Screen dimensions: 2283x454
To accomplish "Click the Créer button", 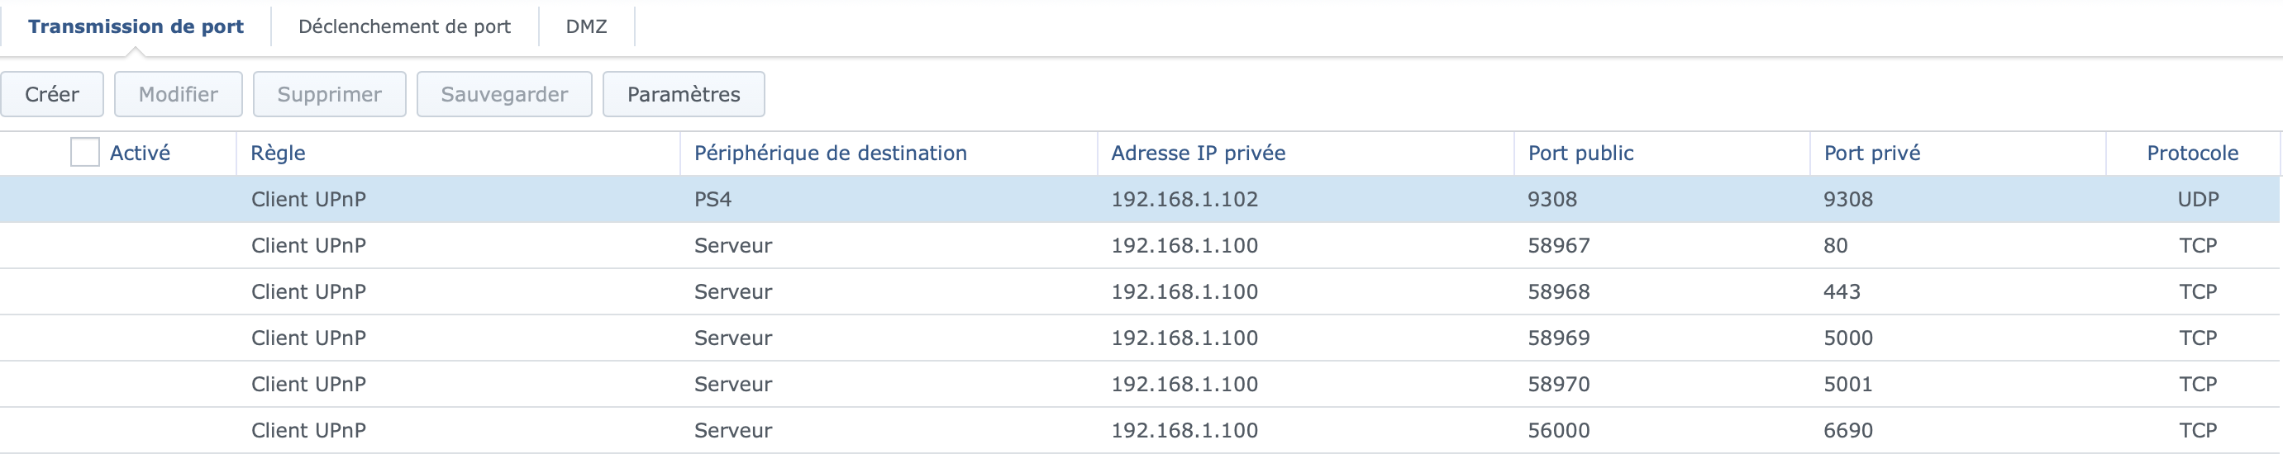I will pos(51,94).
